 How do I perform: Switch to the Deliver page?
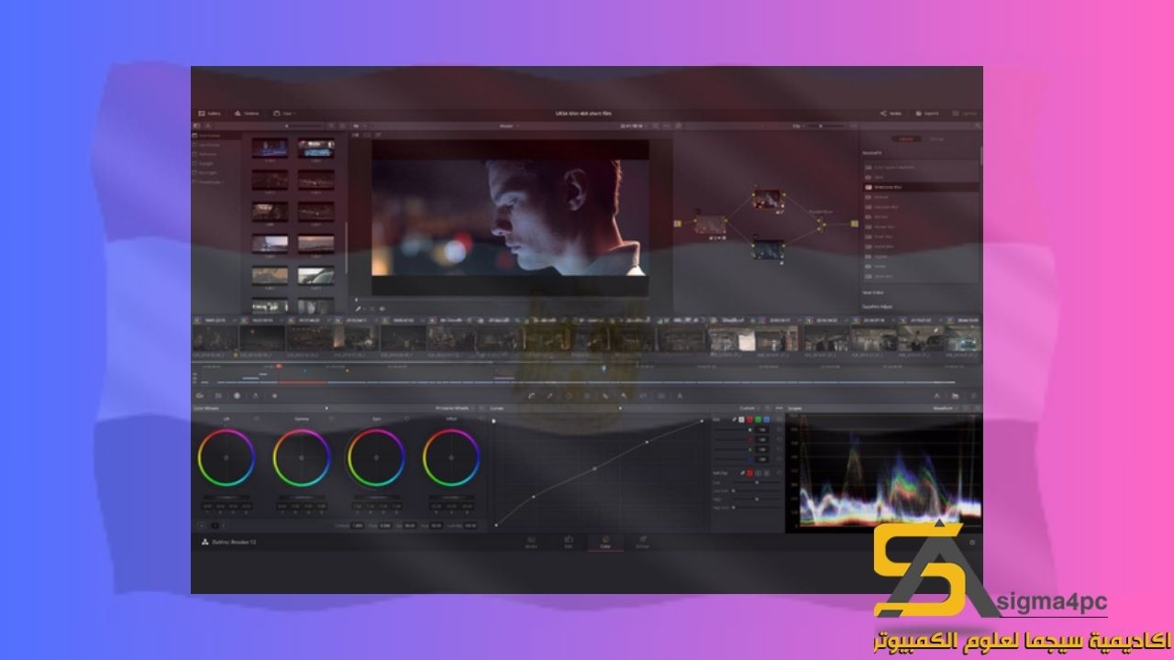pyautogui.click(x=643, y=543)
